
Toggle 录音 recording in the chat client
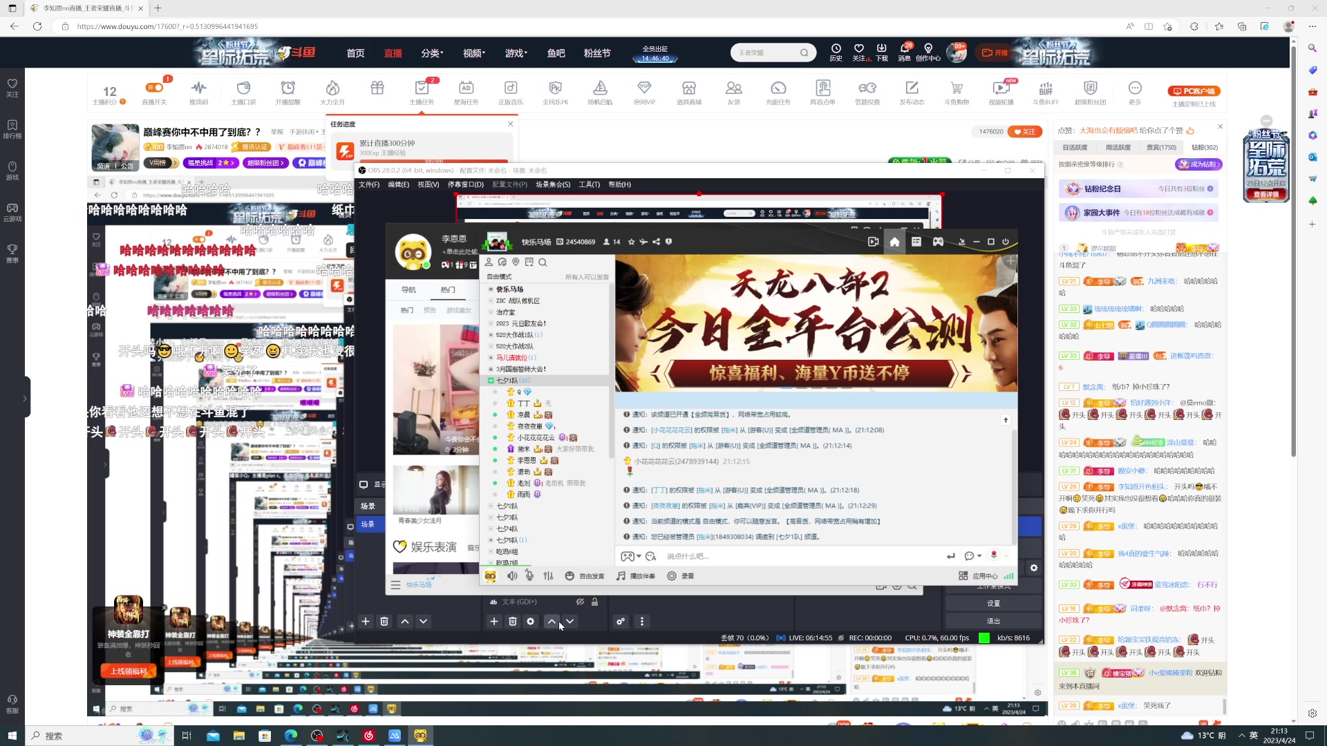tap(681, 576)
